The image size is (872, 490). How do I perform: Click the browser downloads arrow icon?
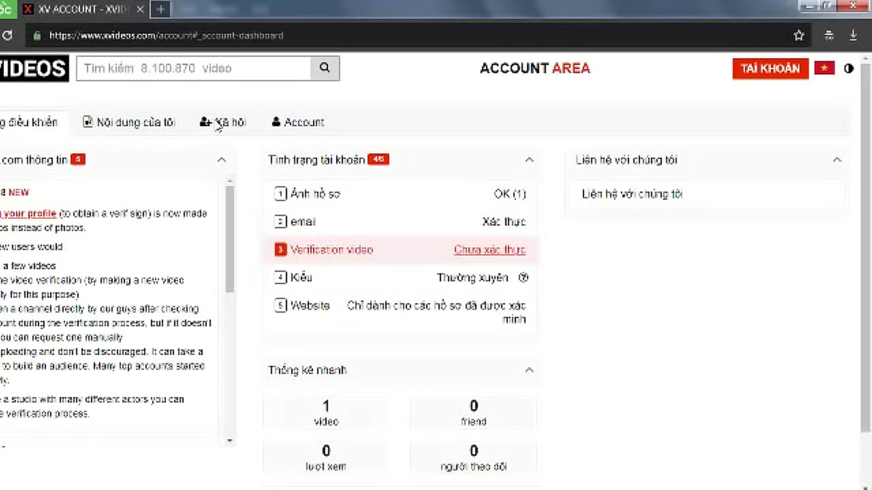(x=853, y=35)
